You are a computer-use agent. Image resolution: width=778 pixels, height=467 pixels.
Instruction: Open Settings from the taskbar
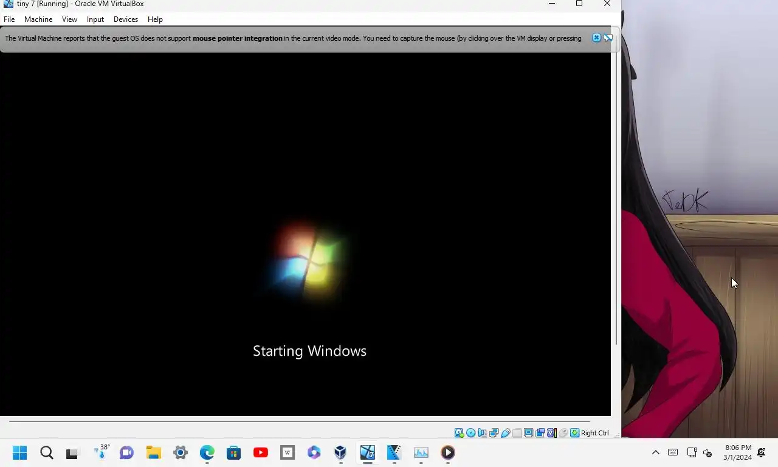[x=181, y=452]
